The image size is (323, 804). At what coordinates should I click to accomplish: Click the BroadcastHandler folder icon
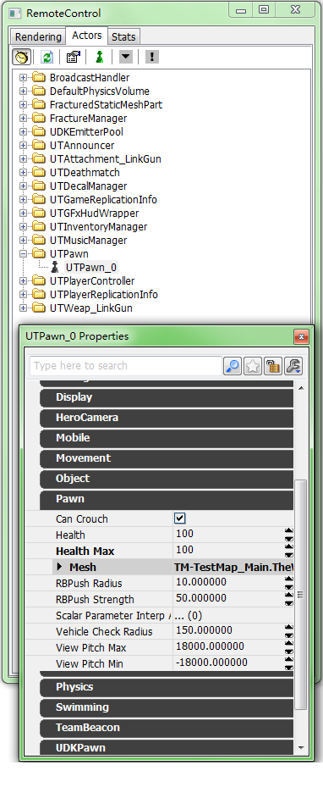tap(40, 78)
